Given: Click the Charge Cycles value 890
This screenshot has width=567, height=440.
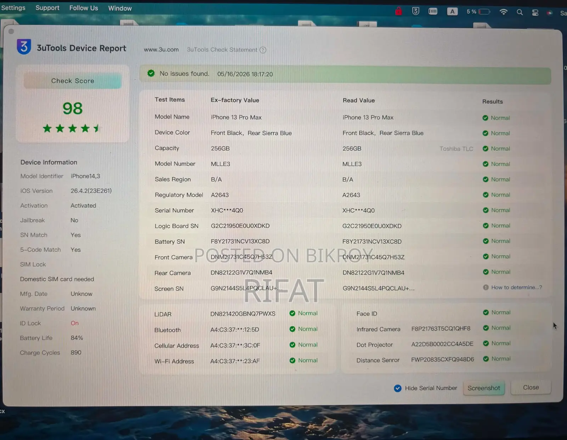Looking at the screenshot, I should pos(76,353).
